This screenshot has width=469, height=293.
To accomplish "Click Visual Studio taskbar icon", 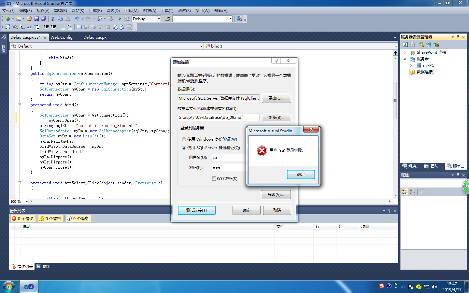I will pyautogui.click(x=29, y=287).
